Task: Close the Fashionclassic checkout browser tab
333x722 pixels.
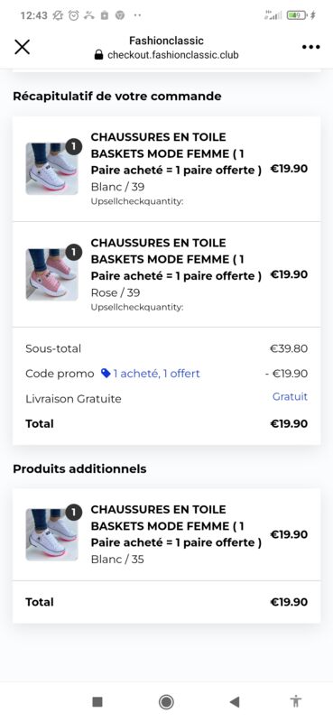Action: (x=22, y=47)
